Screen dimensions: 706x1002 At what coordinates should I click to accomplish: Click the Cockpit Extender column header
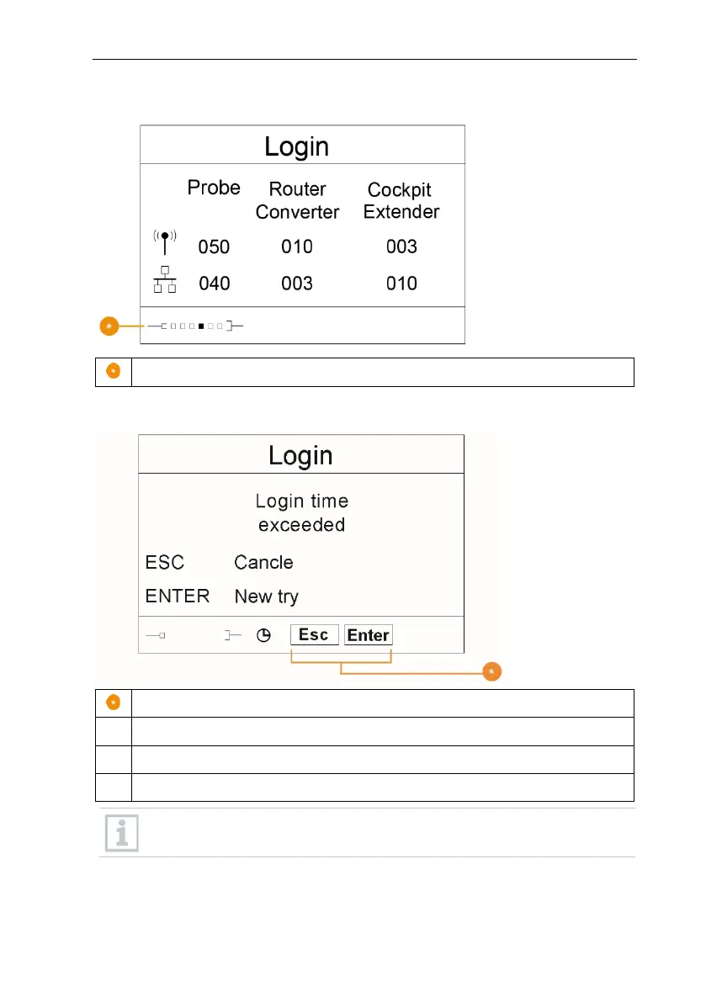click(401, 201)
